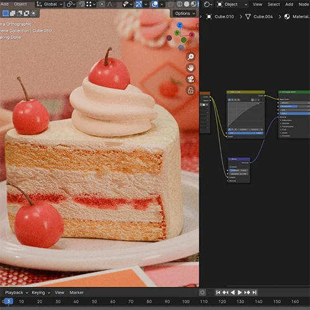Open the snap element dropdown

click(x=91, y=4)
